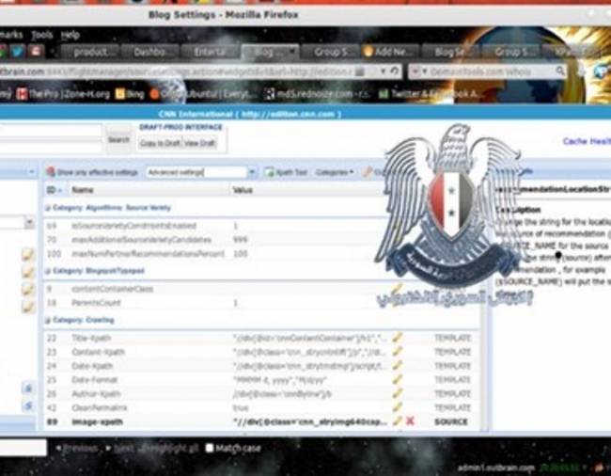Open the Advanced settings dropdown arrow
Viewport: 611px width, 476px height.
point(252,172)
